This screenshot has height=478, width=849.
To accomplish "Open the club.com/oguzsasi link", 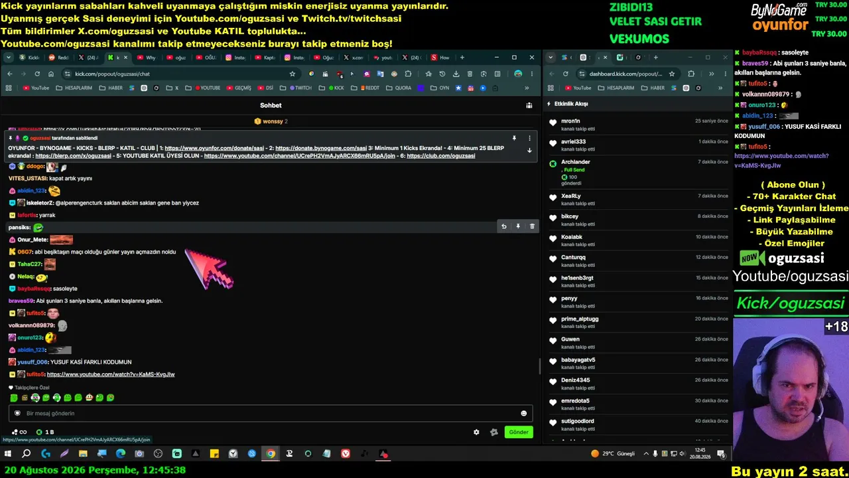I will (441, 156).
